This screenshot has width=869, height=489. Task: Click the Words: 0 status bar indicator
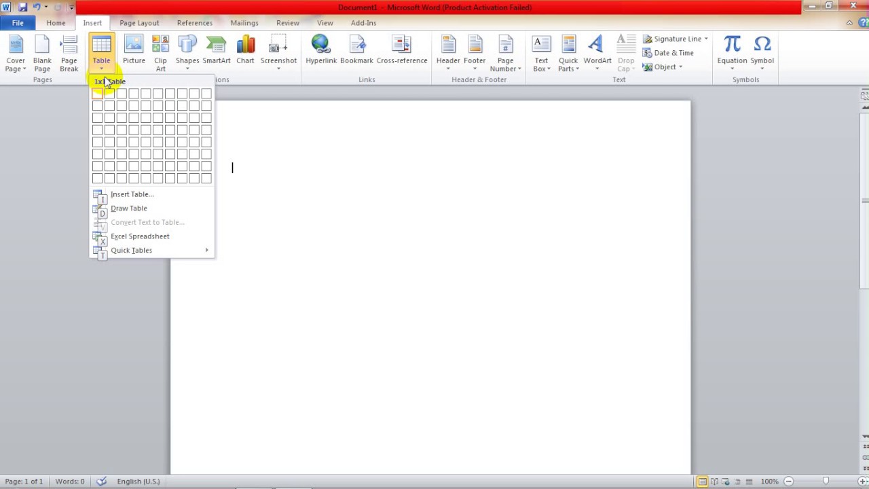pyautogui.click(x=70, y=482)
